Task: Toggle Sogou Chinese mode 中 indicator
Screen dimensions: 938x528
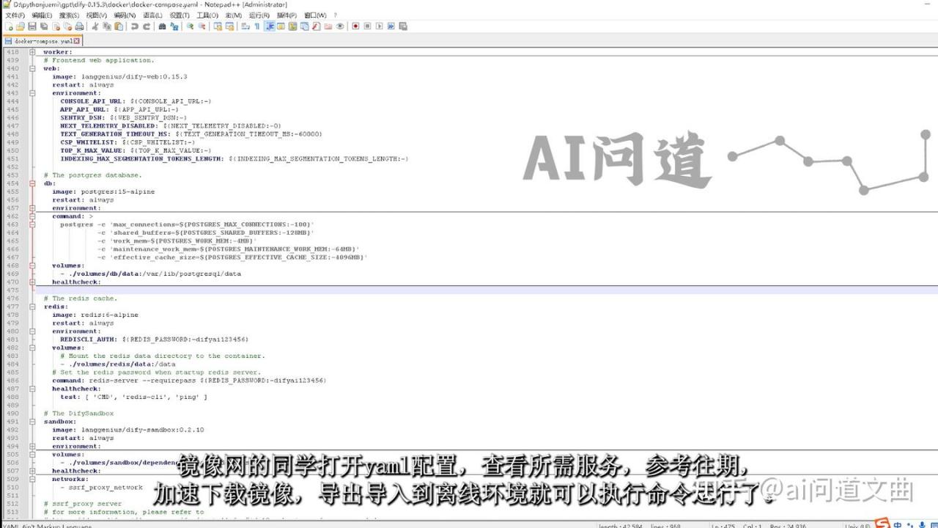Action: pyautogui.click(x=898, y=524)
